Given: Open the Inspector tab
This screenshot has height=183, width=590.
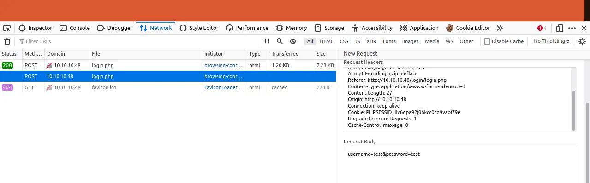Looking at the screenshot, I should 36,28.
